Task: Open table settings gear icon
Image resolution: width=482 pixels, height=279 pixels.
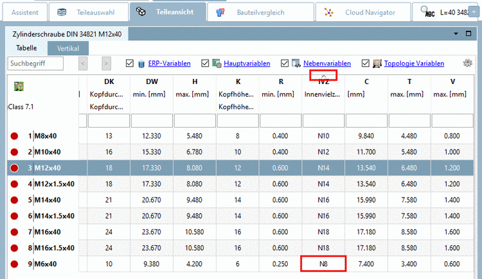Action: [468, 63]
